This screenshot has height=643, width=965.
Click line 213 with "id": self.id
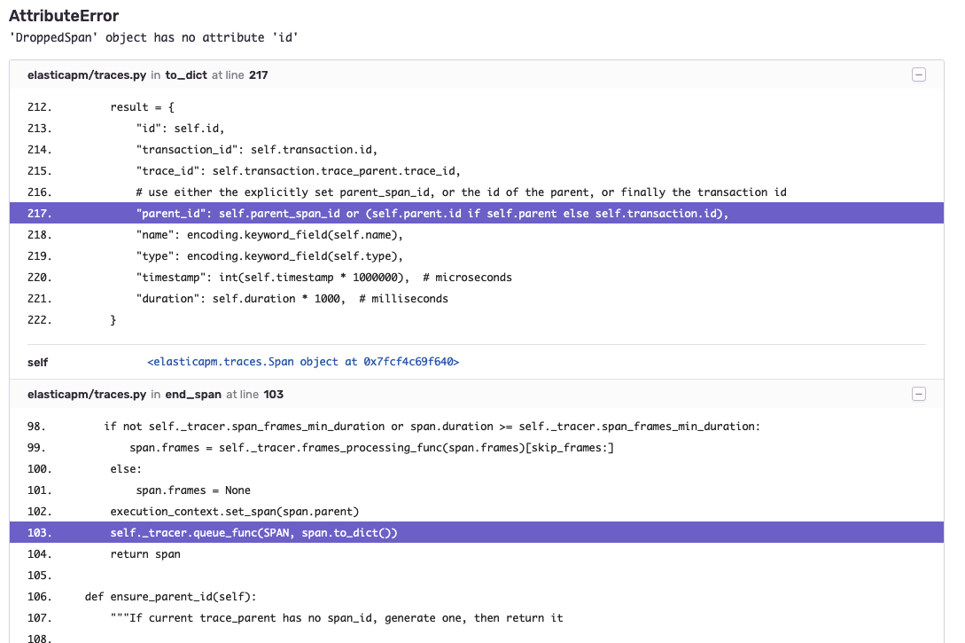pos(180,128)
